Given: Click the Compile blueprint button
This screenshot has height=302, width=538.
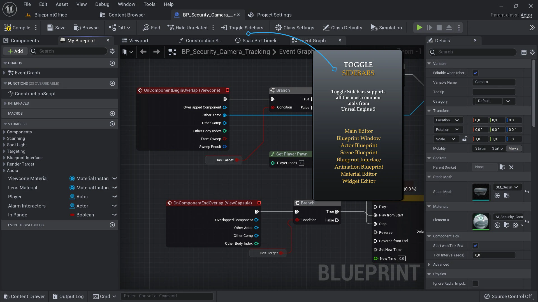Looking at the screenshot, I should click(17, 28).
